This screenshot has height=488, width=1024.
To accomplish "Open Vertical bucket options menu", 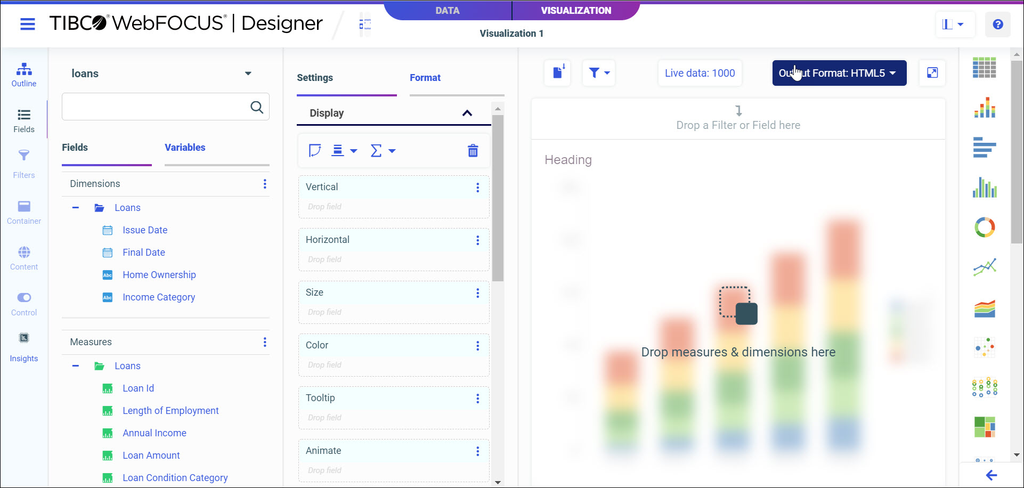I will pos(478,188).
